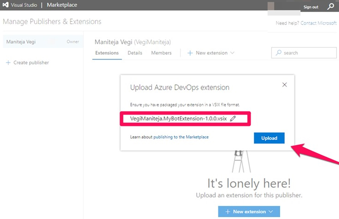Open the publishing to the Marketplace link
Screen dimensions: 339x219
pos(181,137)
